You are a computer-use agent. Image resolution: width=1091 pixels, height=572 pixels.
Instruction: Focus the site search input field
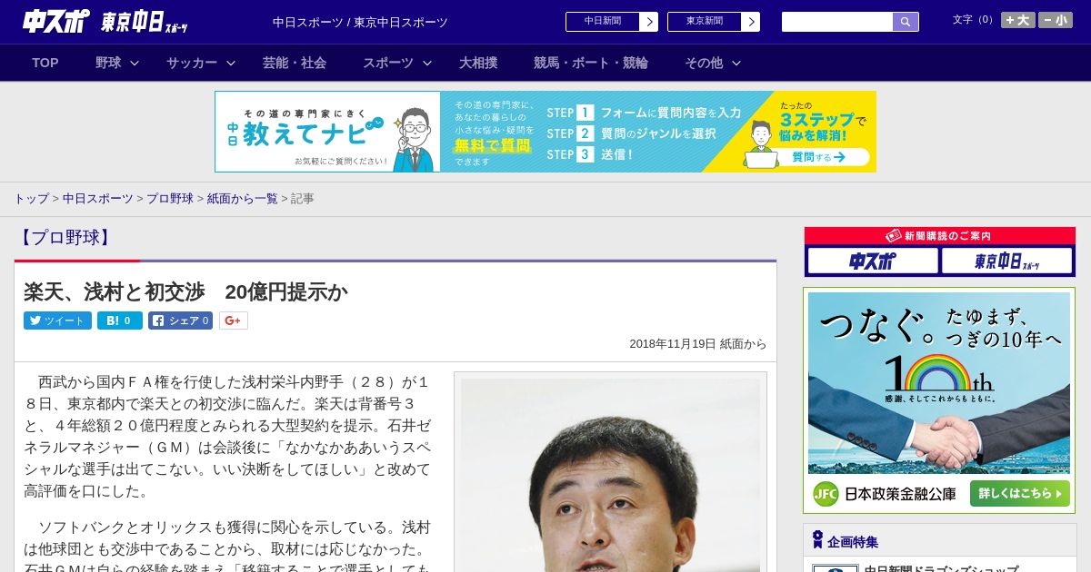[x=837, y=22]
